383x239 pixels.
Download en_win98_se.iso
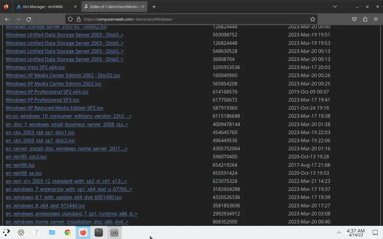tap(24, 173)
